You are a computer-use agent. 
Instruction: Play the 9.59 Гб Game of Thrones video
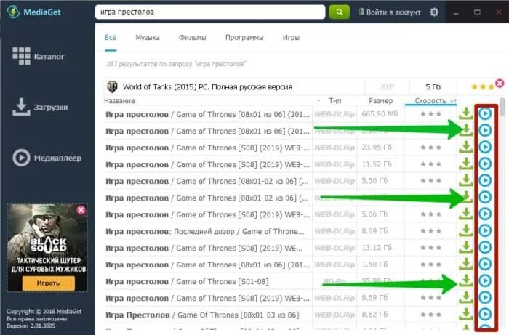pyautogui.click(x=485, y=297)
